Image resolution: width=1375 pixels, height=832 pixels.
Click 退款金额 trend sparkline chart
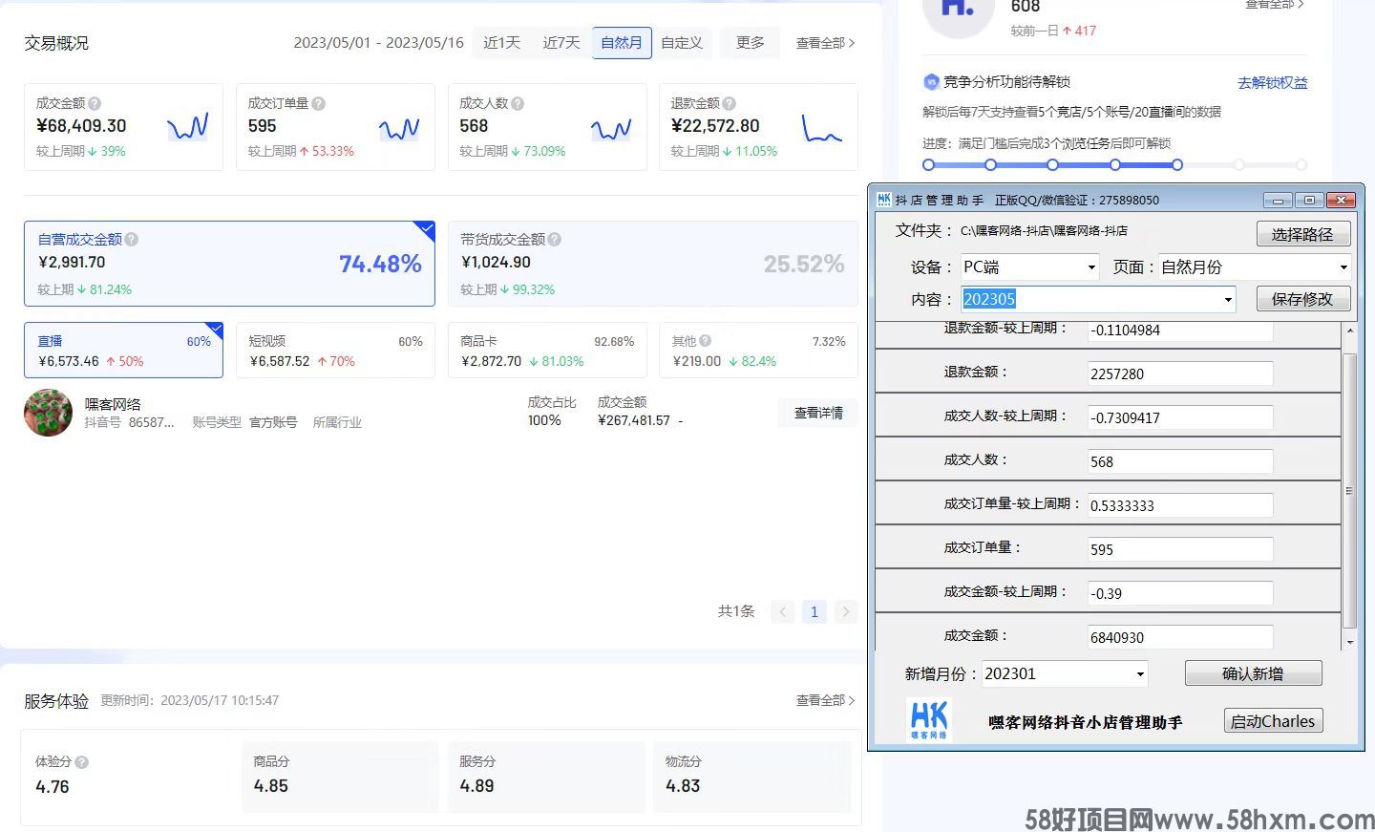click(x=822, y=128)
